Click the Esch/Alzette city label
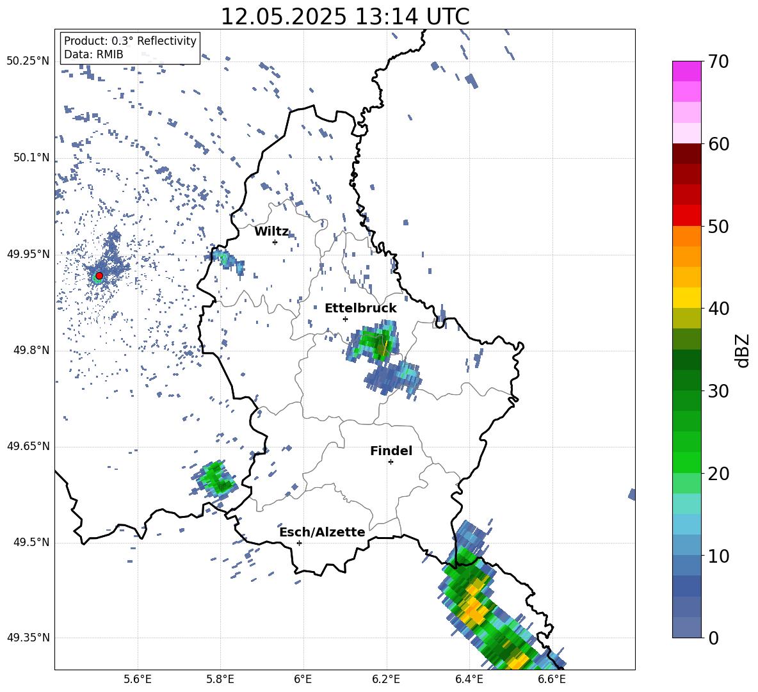Image resolution: width=758 pixels, height=692 pixels. (322, 532)
